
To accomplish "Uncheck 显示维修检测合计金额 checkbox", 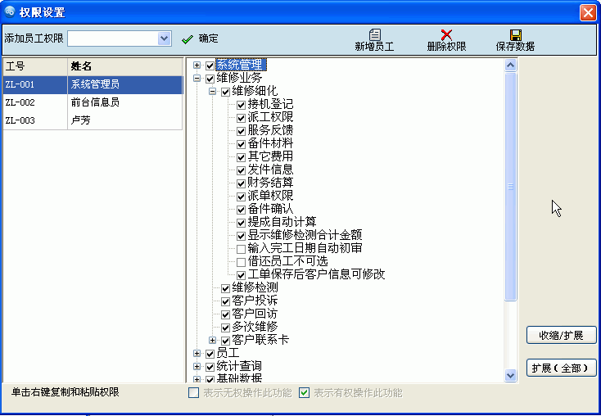I will 241,236.
